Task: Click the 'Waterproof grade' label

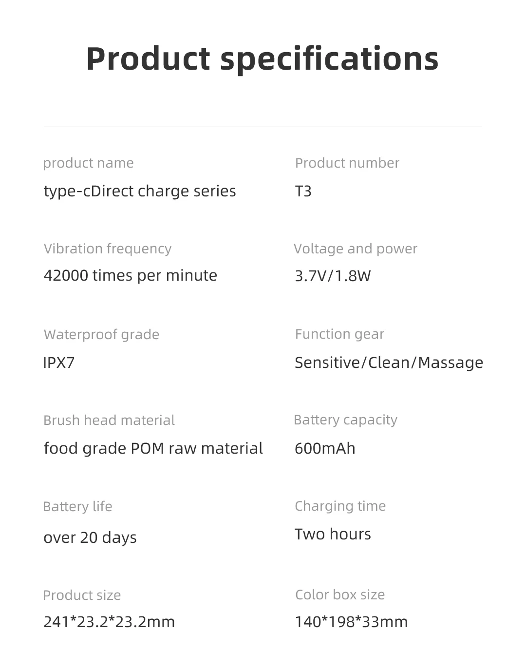Action: coord(101,335)
